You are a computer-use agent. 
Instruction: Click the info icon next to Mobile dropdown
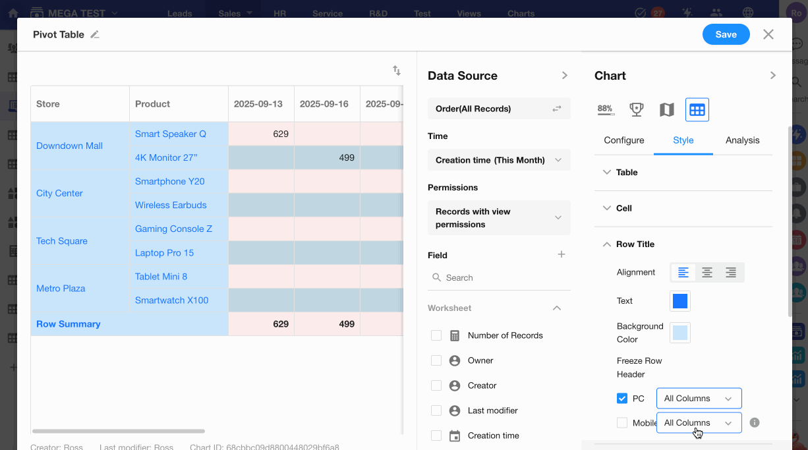[755, 422]
